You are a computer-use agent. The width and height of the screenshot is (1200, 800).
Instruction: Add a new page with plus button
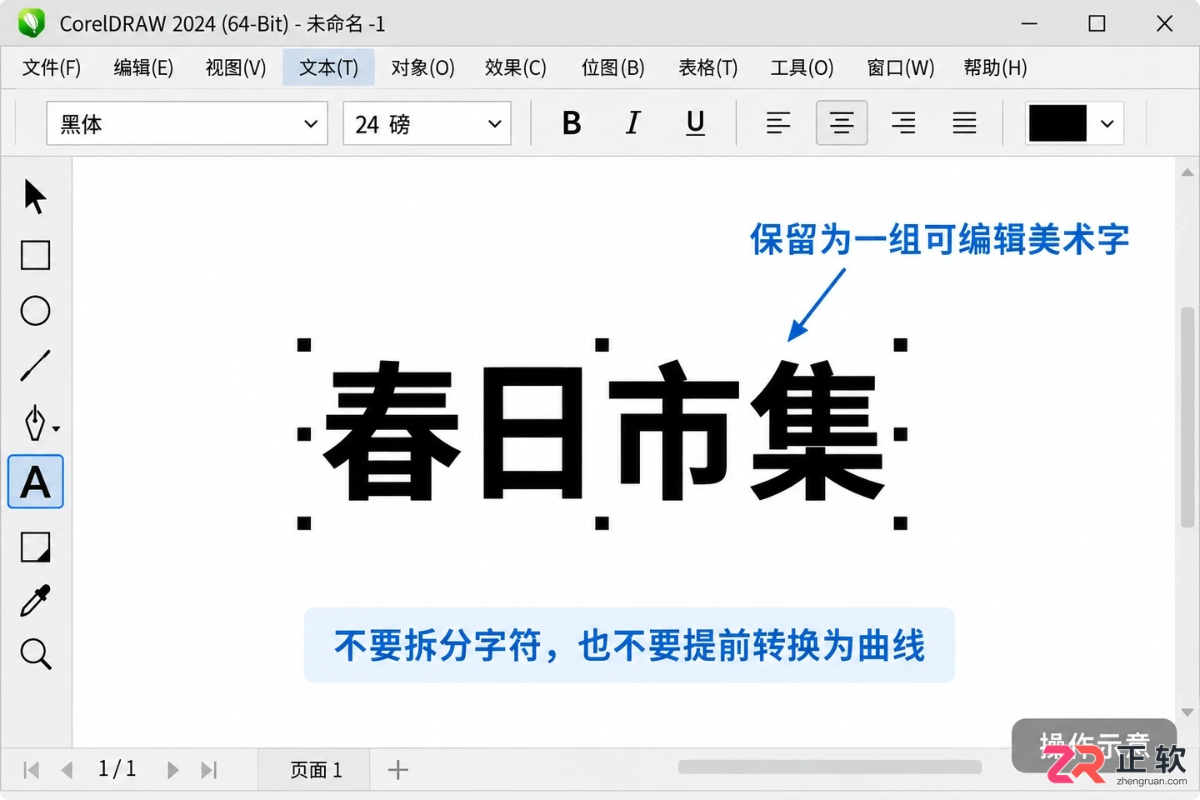click(x=398, y=769)
